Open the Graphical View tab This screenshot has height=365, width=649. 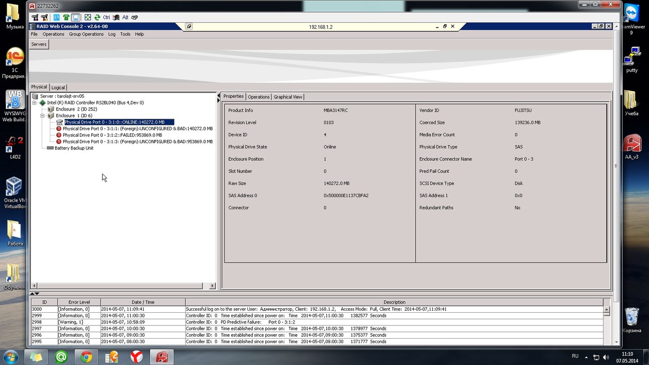pos(288,97)
